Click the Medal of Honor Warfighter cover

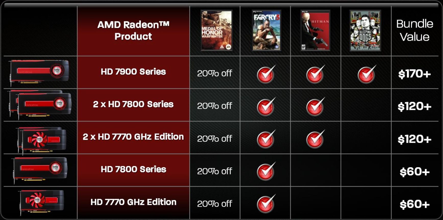point(216,30)
